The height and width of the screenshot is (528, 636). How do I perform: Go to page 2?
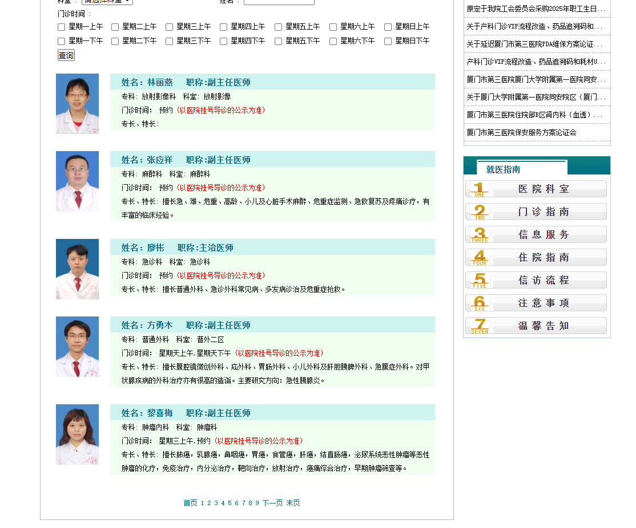tap(210, 503)
